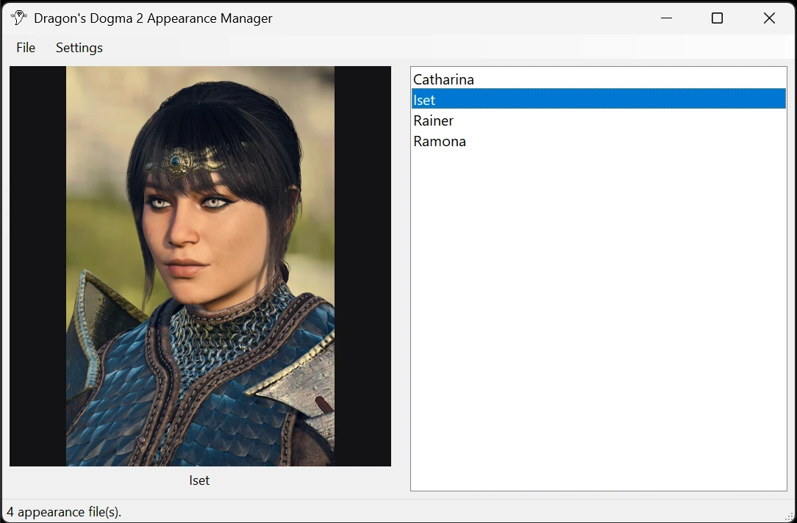Click the Iset character portrait preview
The image size is (797, 523).
click(x=200, y=266)
